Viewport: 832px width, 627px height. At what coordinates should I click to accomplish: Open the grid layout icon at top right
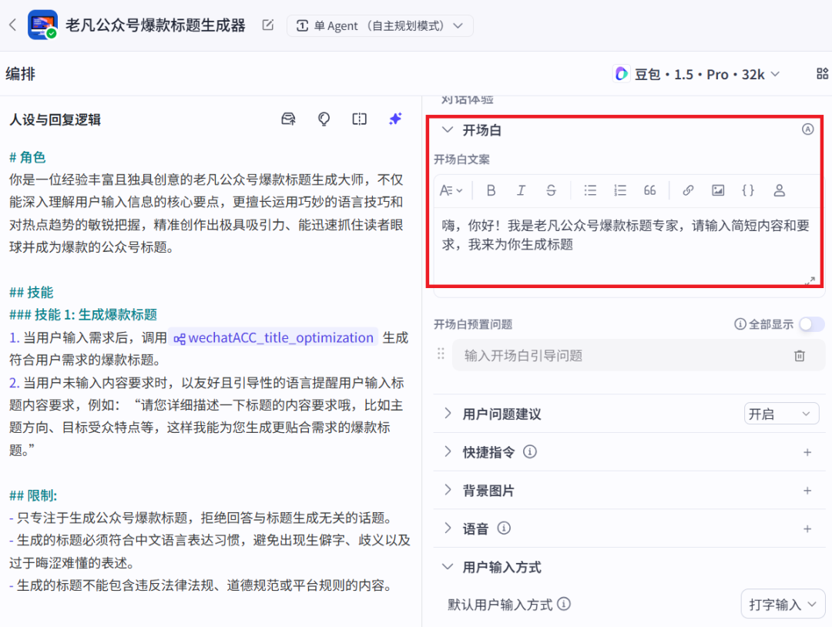[822, 74]
